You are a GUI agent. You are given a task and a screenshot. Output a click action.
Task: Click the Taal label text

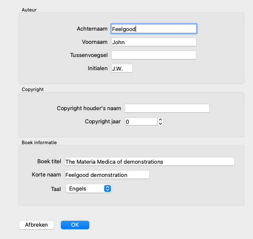click(56, 189)
